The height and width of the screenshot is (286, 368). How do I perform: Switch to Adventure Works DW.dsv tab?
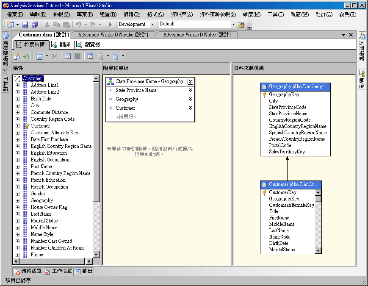[x=196, y=35]
